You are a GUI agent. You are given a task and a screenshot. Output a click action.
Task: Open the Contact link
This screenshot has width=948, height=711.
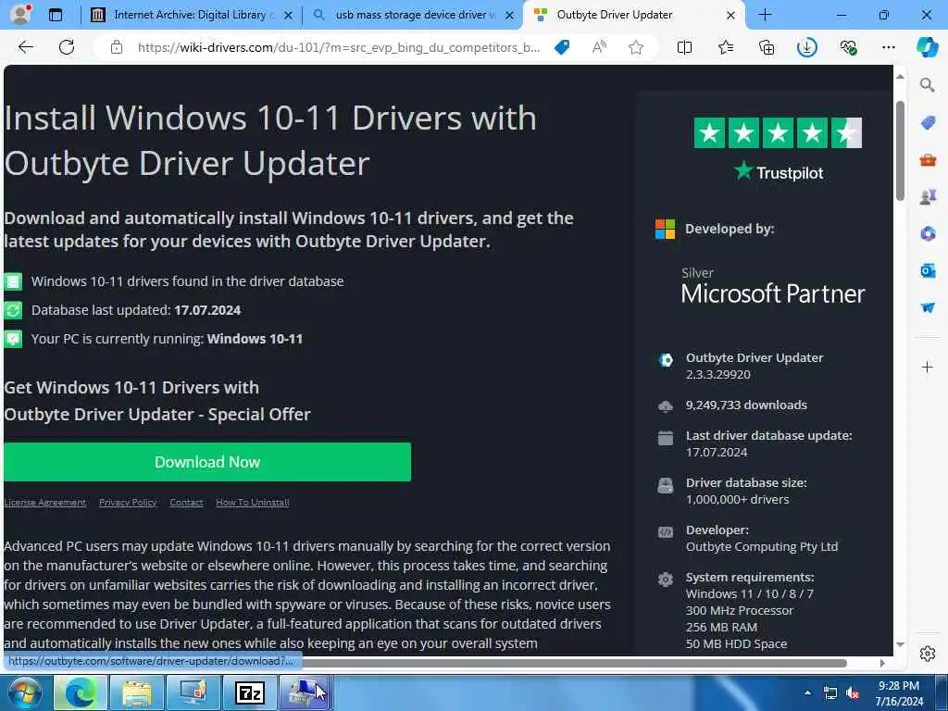pos(186,503)
